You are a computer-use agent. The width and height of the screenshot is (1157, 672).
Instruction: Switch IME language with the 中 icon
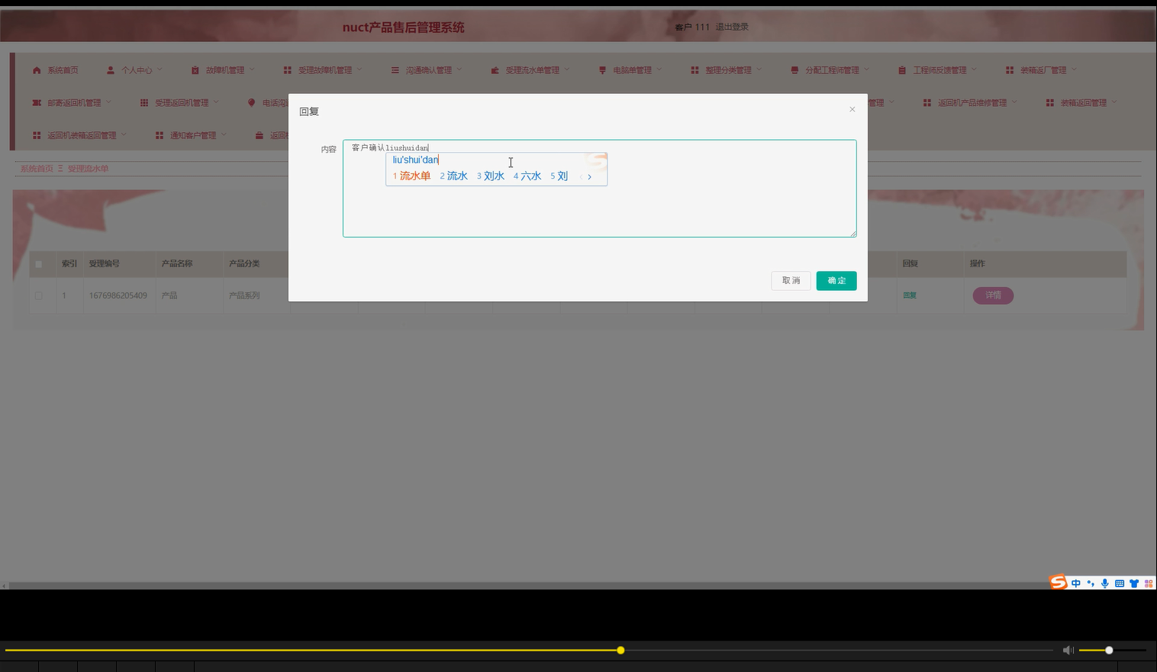point(1076,583)
